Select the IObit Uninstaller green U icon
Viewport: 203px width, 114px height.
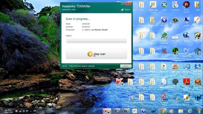coord(175,51)
